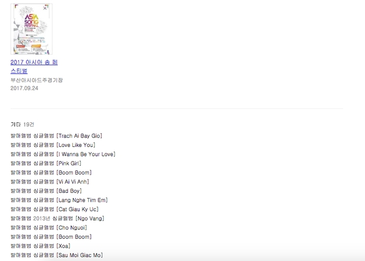Screen dimensions: 365x261
Task: Select the Lang Nghe Tim Em entry
Action: (x=59, y=200)
